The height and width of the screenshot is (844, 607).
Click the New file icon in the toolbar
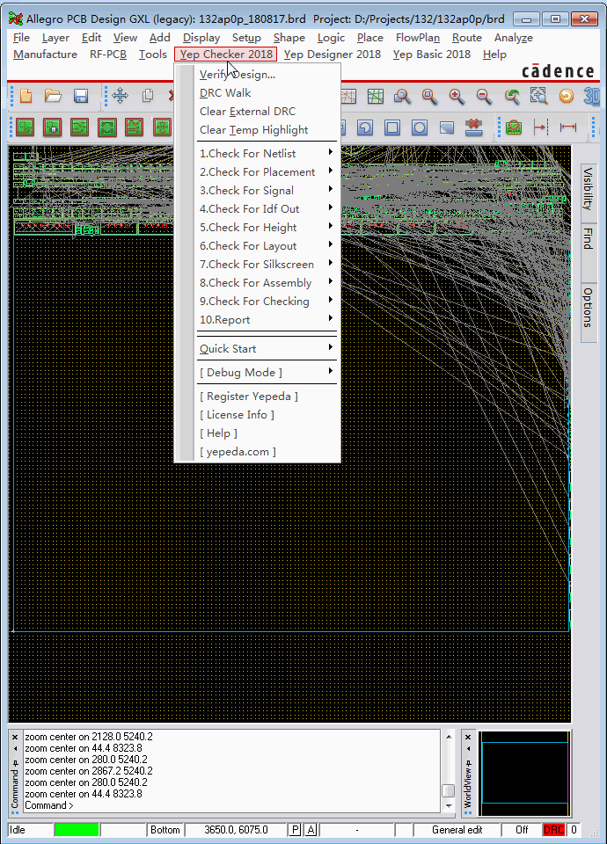pyautogui.click(x=26, y=97)
